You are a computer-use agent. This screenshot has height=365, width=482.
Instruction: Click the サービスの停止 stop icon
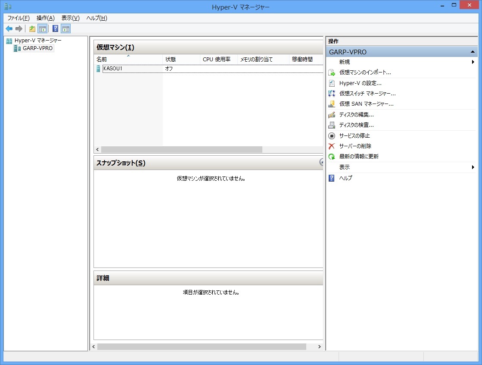332,136
